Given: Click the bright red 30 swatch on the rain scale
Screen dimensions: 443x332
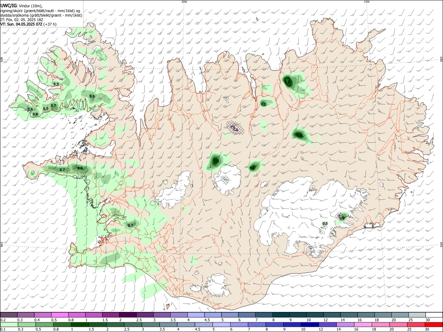Looking at the screenshot, I should [434, 324].
